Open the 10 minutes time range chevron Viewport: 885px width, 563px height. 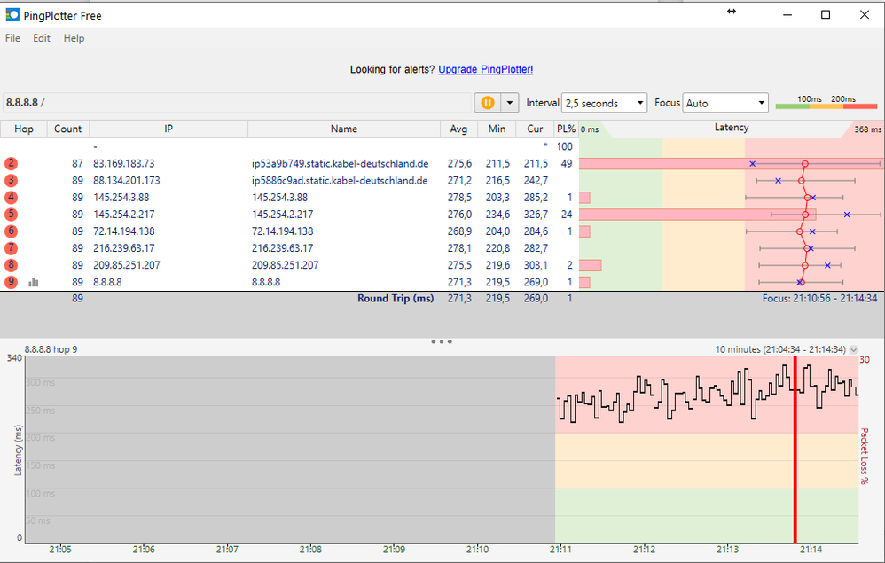click(852, 349)
